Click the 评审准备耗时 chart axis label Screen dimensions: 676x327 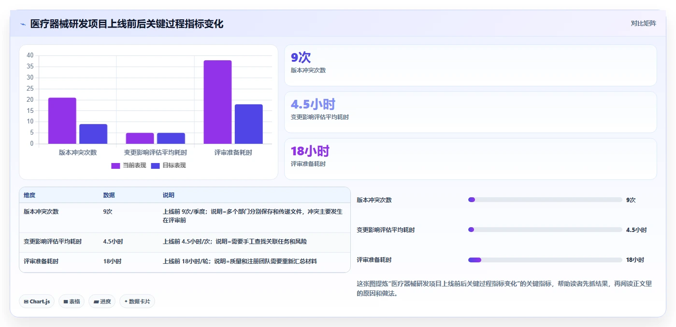(x=233, y=152)
